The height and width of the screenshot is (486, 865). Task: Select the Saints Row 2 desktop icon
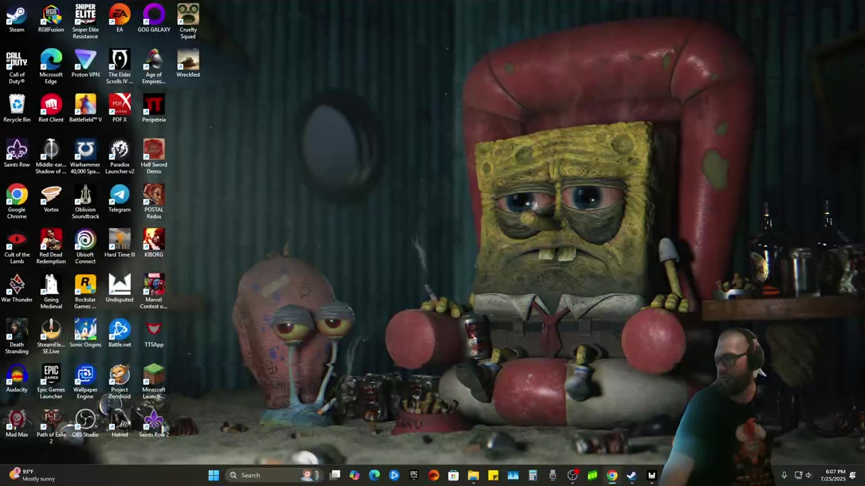pos(154,423)
